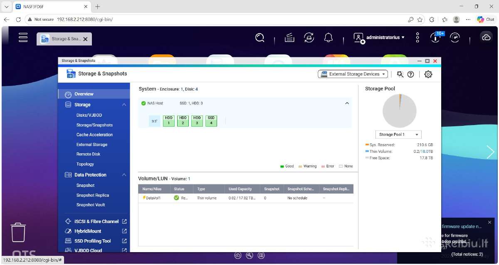This screenshot has height=265, width=499.
Task: Select SSD 4 disk slot
Action: click(x=211, y=120)
